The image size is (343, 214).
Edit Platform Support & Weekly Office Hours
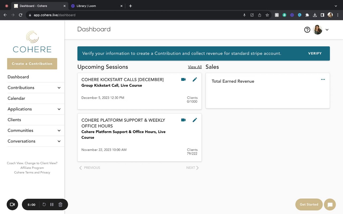tap(195, 120)
